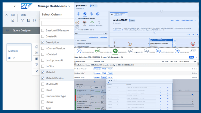The image size is (201, 113).
Task: Click the Collapse All link
Action: pyautogui.click(x=103, y=37)
